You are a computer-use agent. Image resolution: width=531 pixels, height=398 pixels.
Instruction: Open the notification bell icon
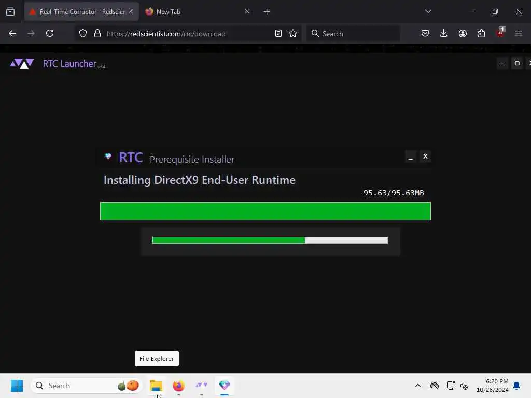coord(517,386)
